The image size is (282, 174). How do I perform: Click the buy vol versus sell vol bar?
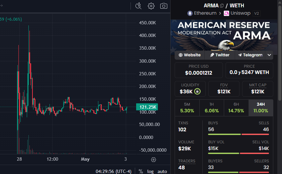pyautogui.click(x=239, y=153)
